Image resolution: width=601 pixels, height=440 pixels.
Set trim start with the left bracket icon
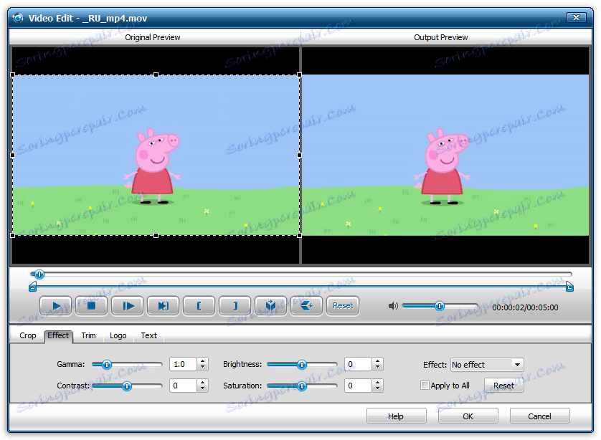(x=199, y=305)
